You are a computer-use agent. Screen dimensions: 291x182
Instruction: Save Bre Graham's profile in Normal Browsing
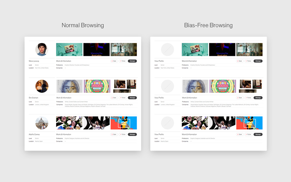(x=114, y=98)
